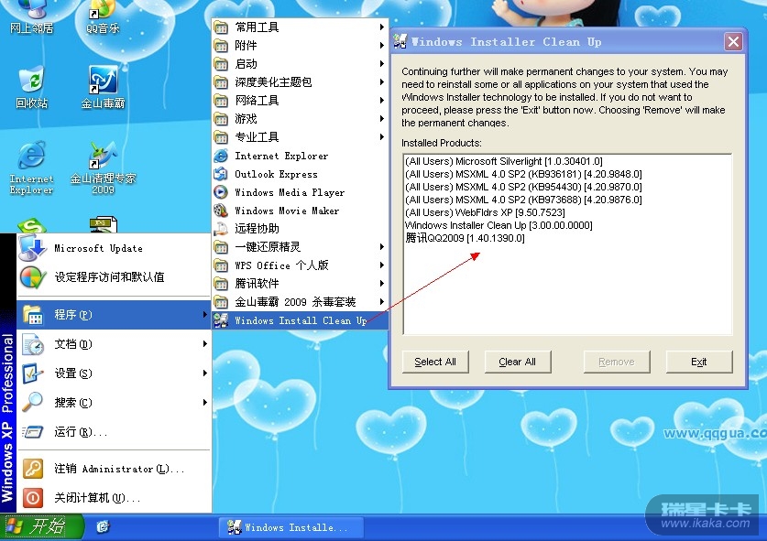Image resolution: width=767 pixels, height=541 pixels.
Task: Click the 程序 folder icon
Action: point(33,315)
